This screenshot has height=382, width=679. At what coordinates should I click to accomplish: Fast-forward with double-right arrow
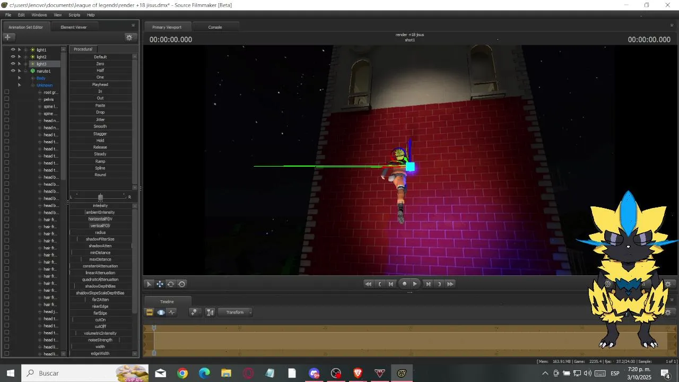point(450,284)
